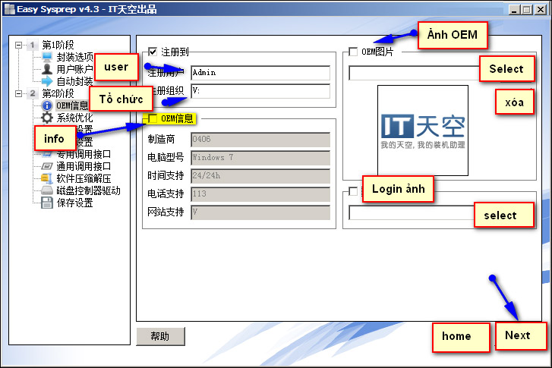The image size is (552, 368).
Task: Click the 网站支持 field showing V
Action: click(260, 212)
